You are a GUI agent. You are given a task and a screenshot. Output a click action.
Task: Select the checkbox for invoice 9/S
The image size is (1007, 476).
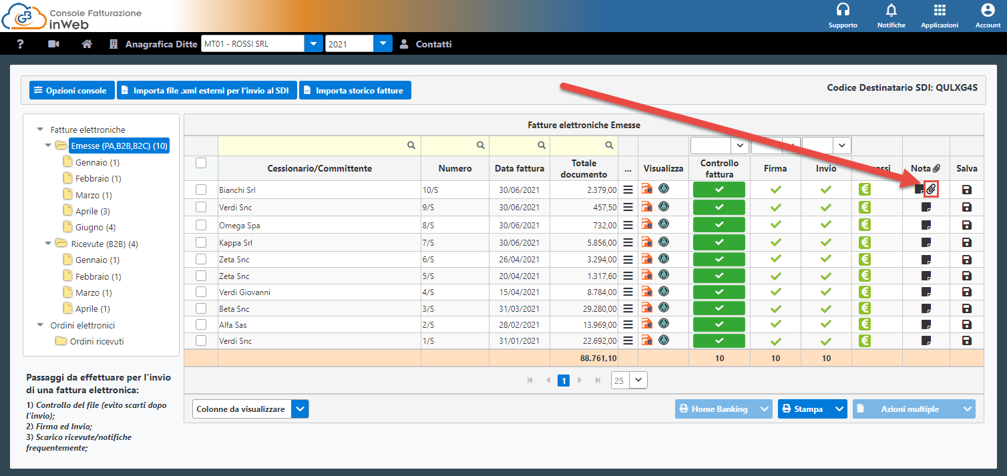click(x=201, y=207)
